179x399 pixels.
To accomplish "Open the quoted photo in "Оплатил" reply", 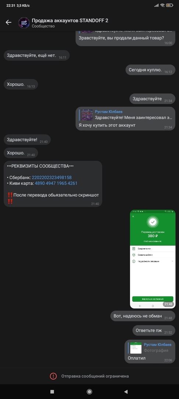I will tap(136, 348).
